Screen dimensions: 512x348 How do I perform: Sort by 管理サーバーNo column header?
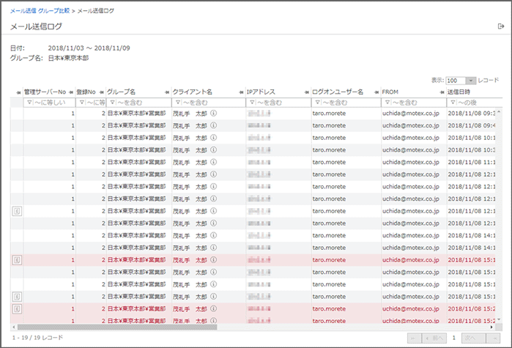tap(45, 92)
